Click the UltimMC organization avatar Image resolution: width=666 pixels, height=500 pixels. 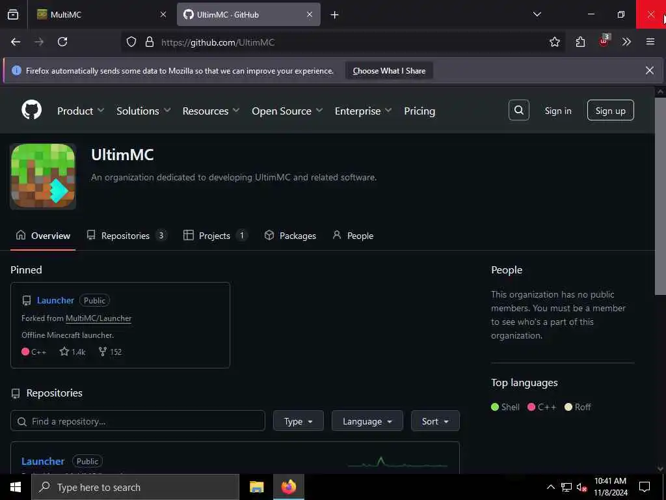43,176
